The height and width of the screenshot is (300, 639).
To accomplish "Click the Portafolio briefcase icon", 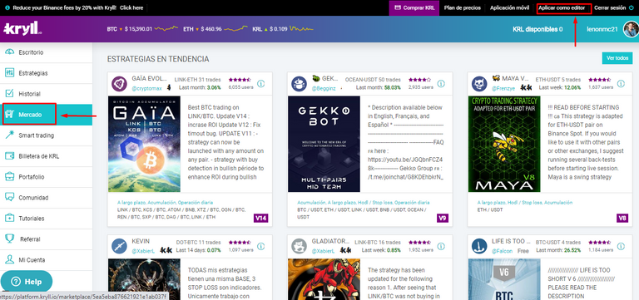I will (9, 177).
